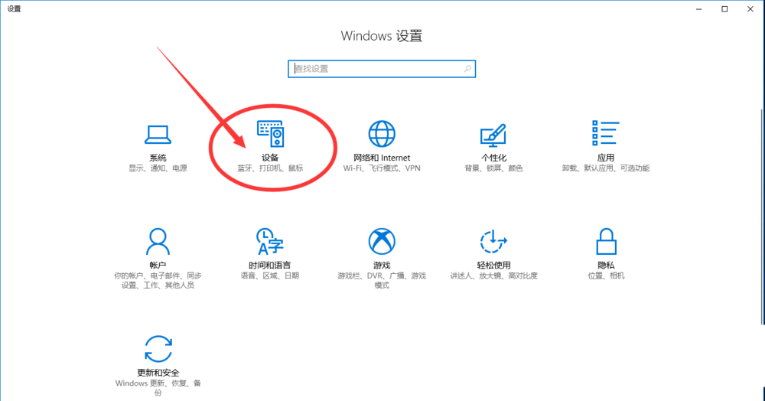Screen dimensions: 765x401
Task: Open the 设备 keyboard and speaker icon
Action: (x=271, y=134)
